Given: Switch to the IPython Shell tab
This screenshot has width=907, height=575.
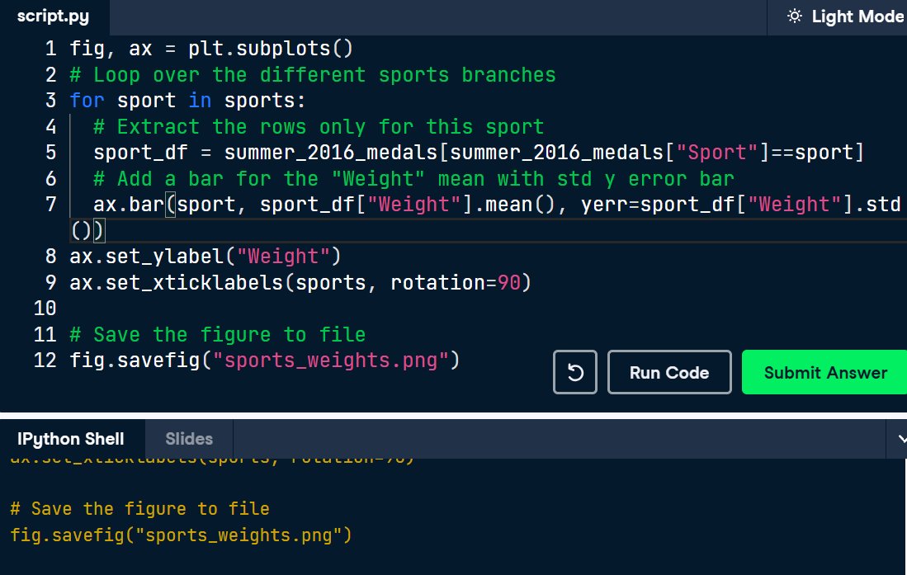Looking at the screenshot, I should pos(71,439).
